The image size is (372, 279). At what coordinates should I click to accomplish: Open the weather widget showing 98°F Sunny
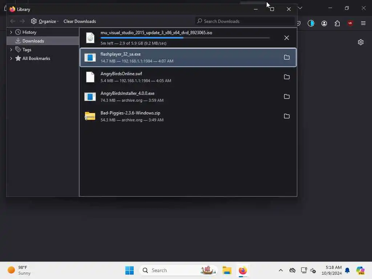click(19, 270)
